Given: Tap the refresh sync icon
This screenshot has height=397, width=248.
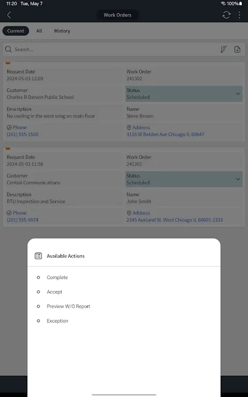Looking at the screenshot, I should coord(226,15).
